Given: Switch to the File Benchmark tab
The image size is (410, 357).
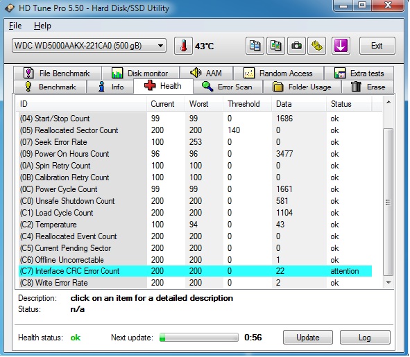Looking at the screenshot, I should point(58,73).
